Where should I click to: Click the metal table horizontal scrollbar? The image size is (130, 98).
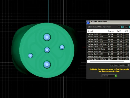click(x=107, y=62)
